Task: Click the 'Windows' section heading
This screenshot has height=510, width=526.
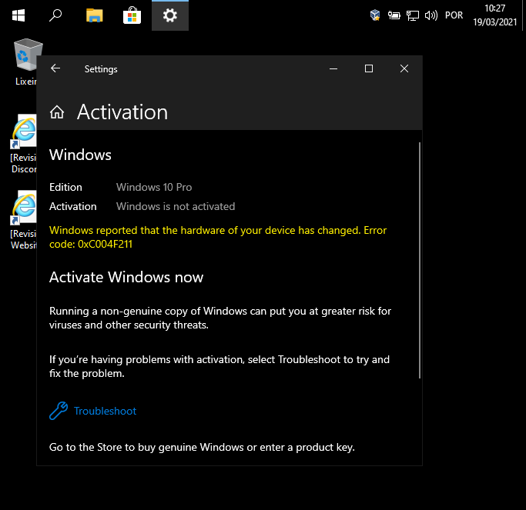Action: click(x=80, y=155)
